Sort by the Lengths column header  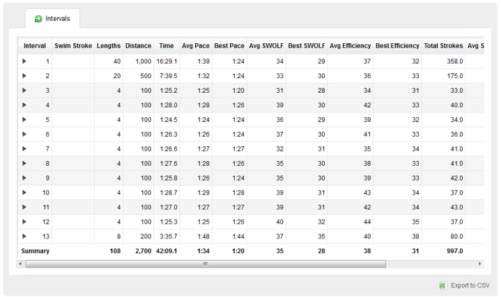[109, 46]
